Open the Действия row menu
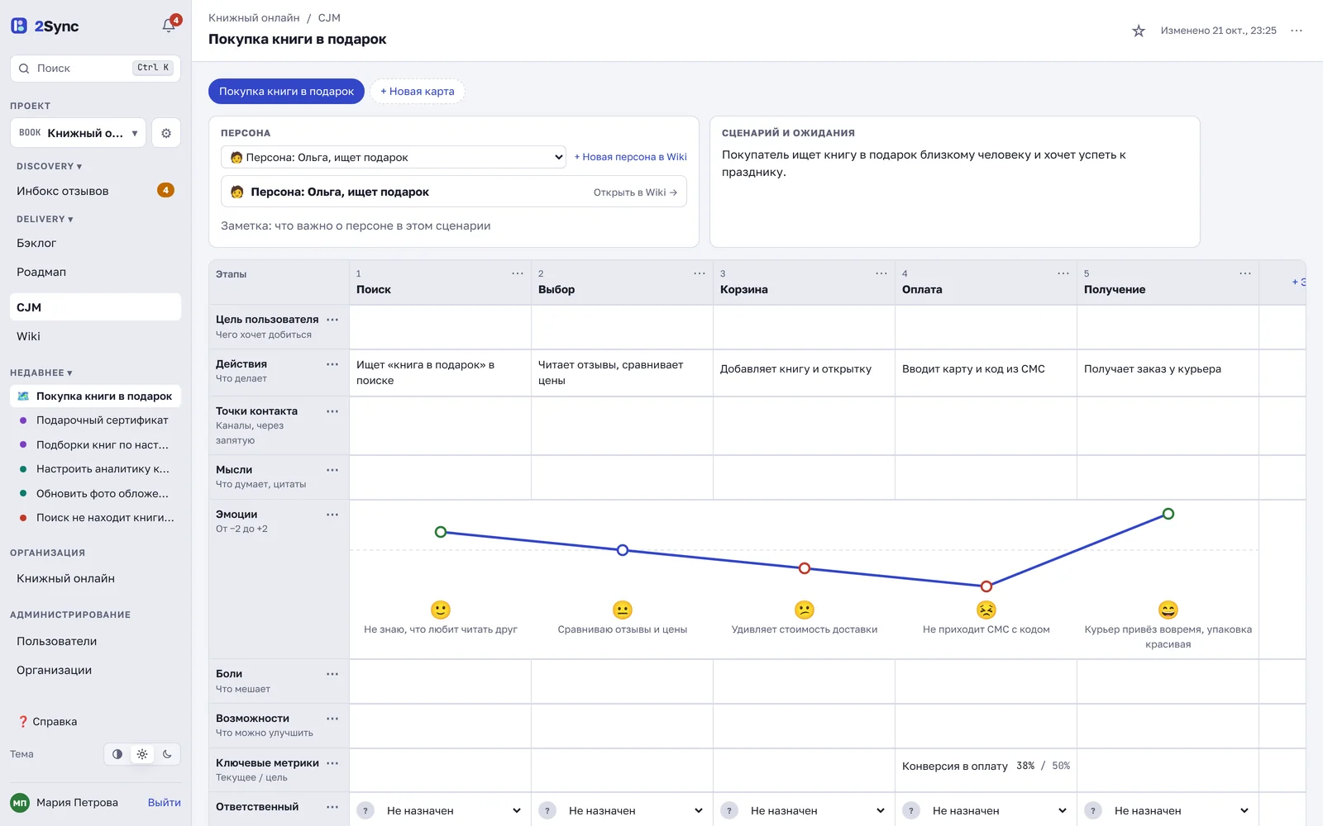The width and height of the screenshot is (1323, 826). (332, 364)
